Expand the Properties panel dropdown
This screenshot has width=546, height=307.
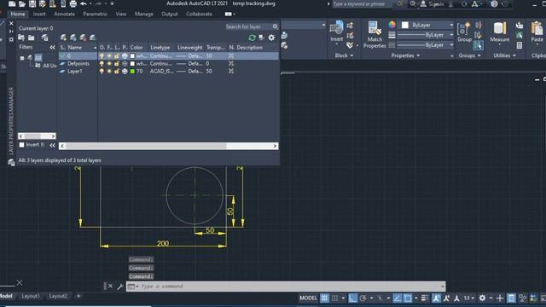[x=405, y=55]
